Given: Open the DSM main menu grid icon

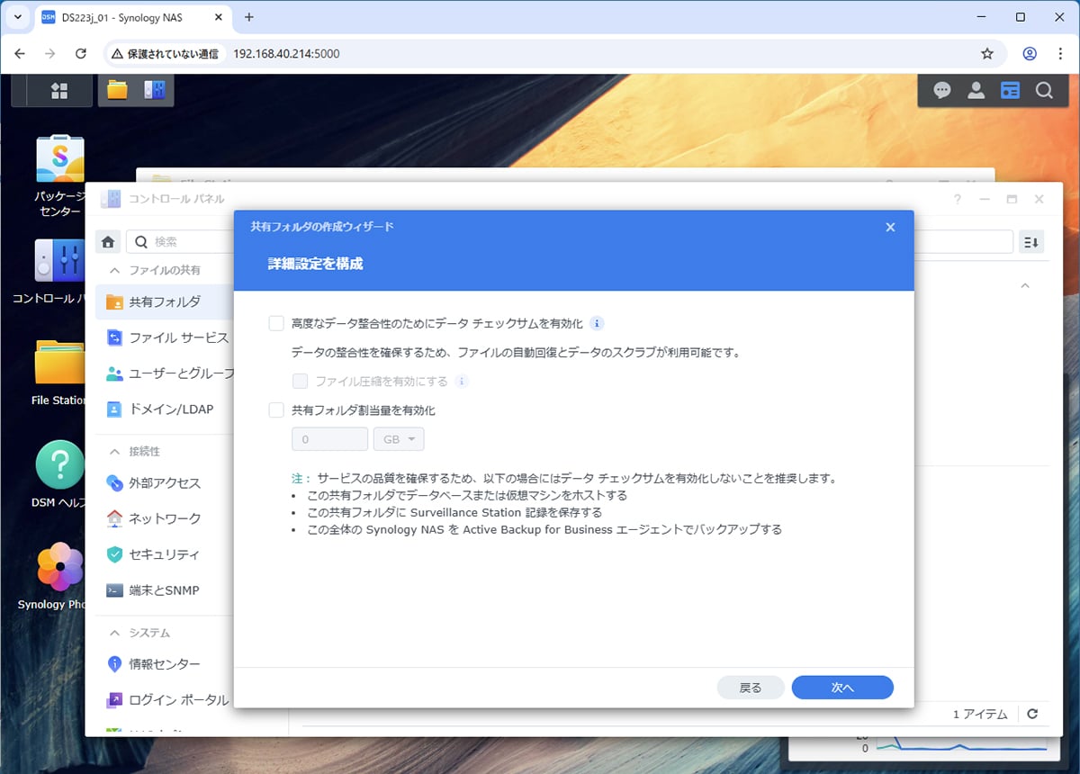Looking at the screenshot, I should pyautogui.click(x=59, y=90).
